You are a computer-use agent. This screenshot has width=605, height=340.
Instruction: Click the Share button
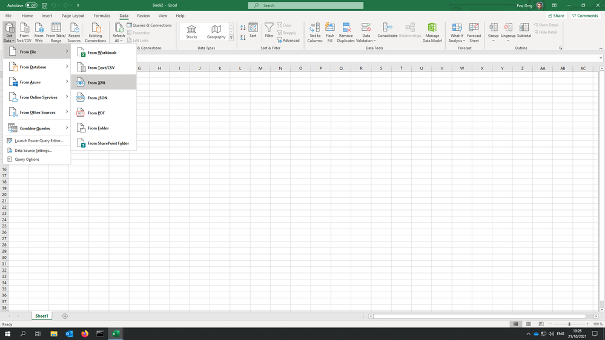coord(556,16)
